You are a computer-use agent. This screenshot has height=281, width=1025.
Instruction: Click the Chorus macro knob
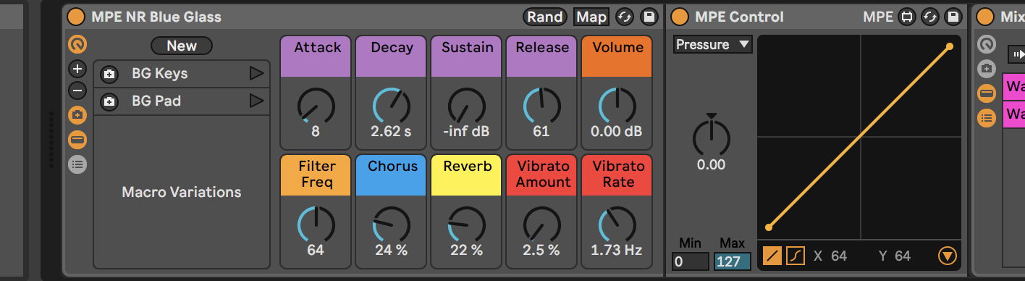tap(392, 224)
